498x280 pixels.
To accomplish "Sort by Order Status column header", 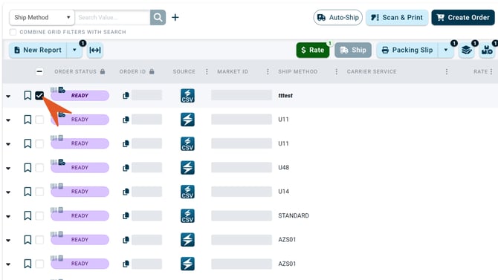I will pos(75,71).
